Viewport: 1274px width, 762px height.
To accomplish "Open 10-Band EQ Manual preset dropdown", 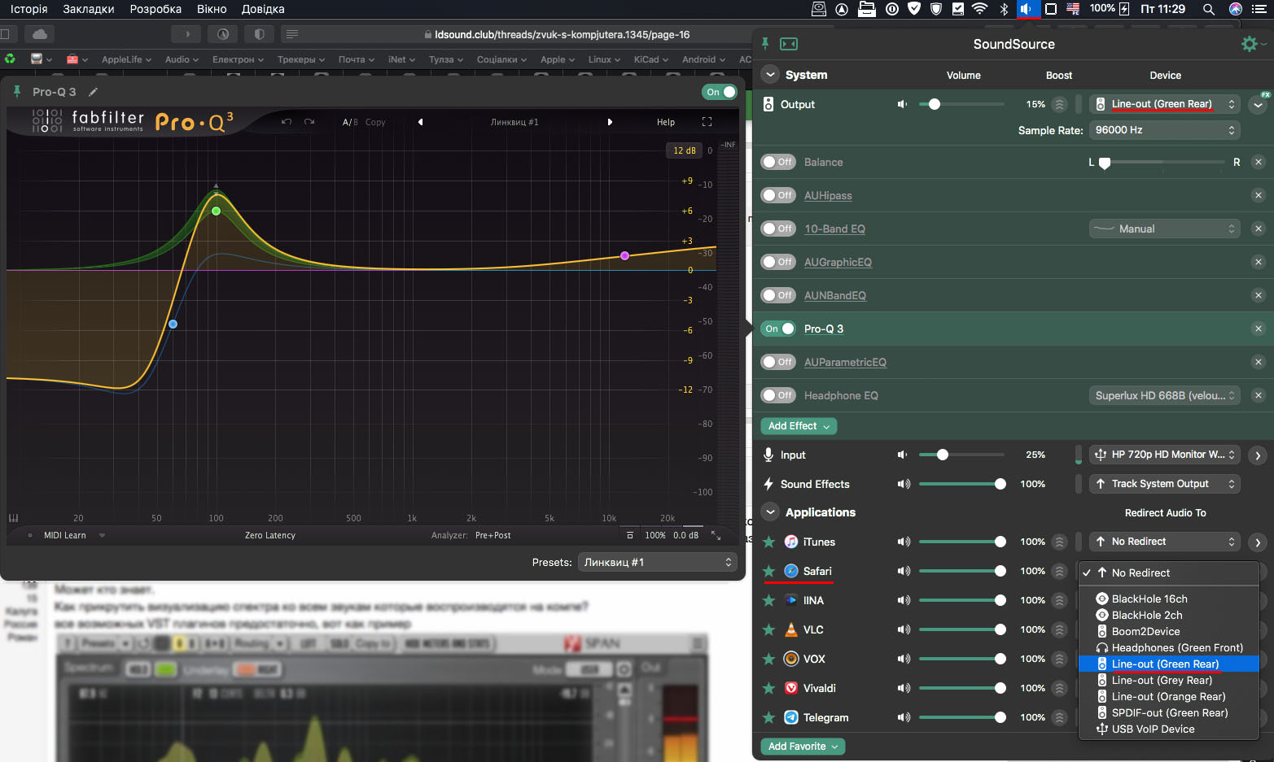I will pos(1165,229).
